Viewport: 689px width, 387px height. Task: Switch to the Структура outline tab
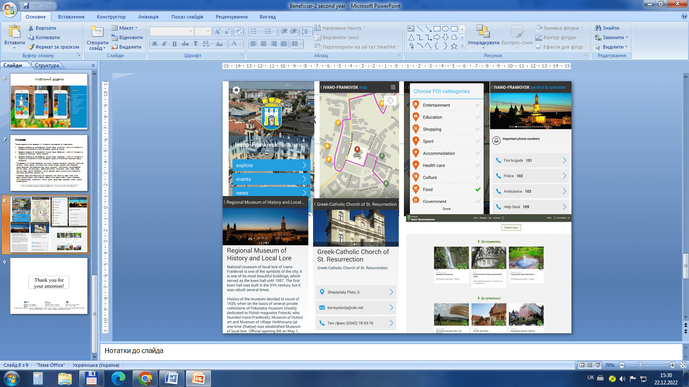[x=47, y=65]
